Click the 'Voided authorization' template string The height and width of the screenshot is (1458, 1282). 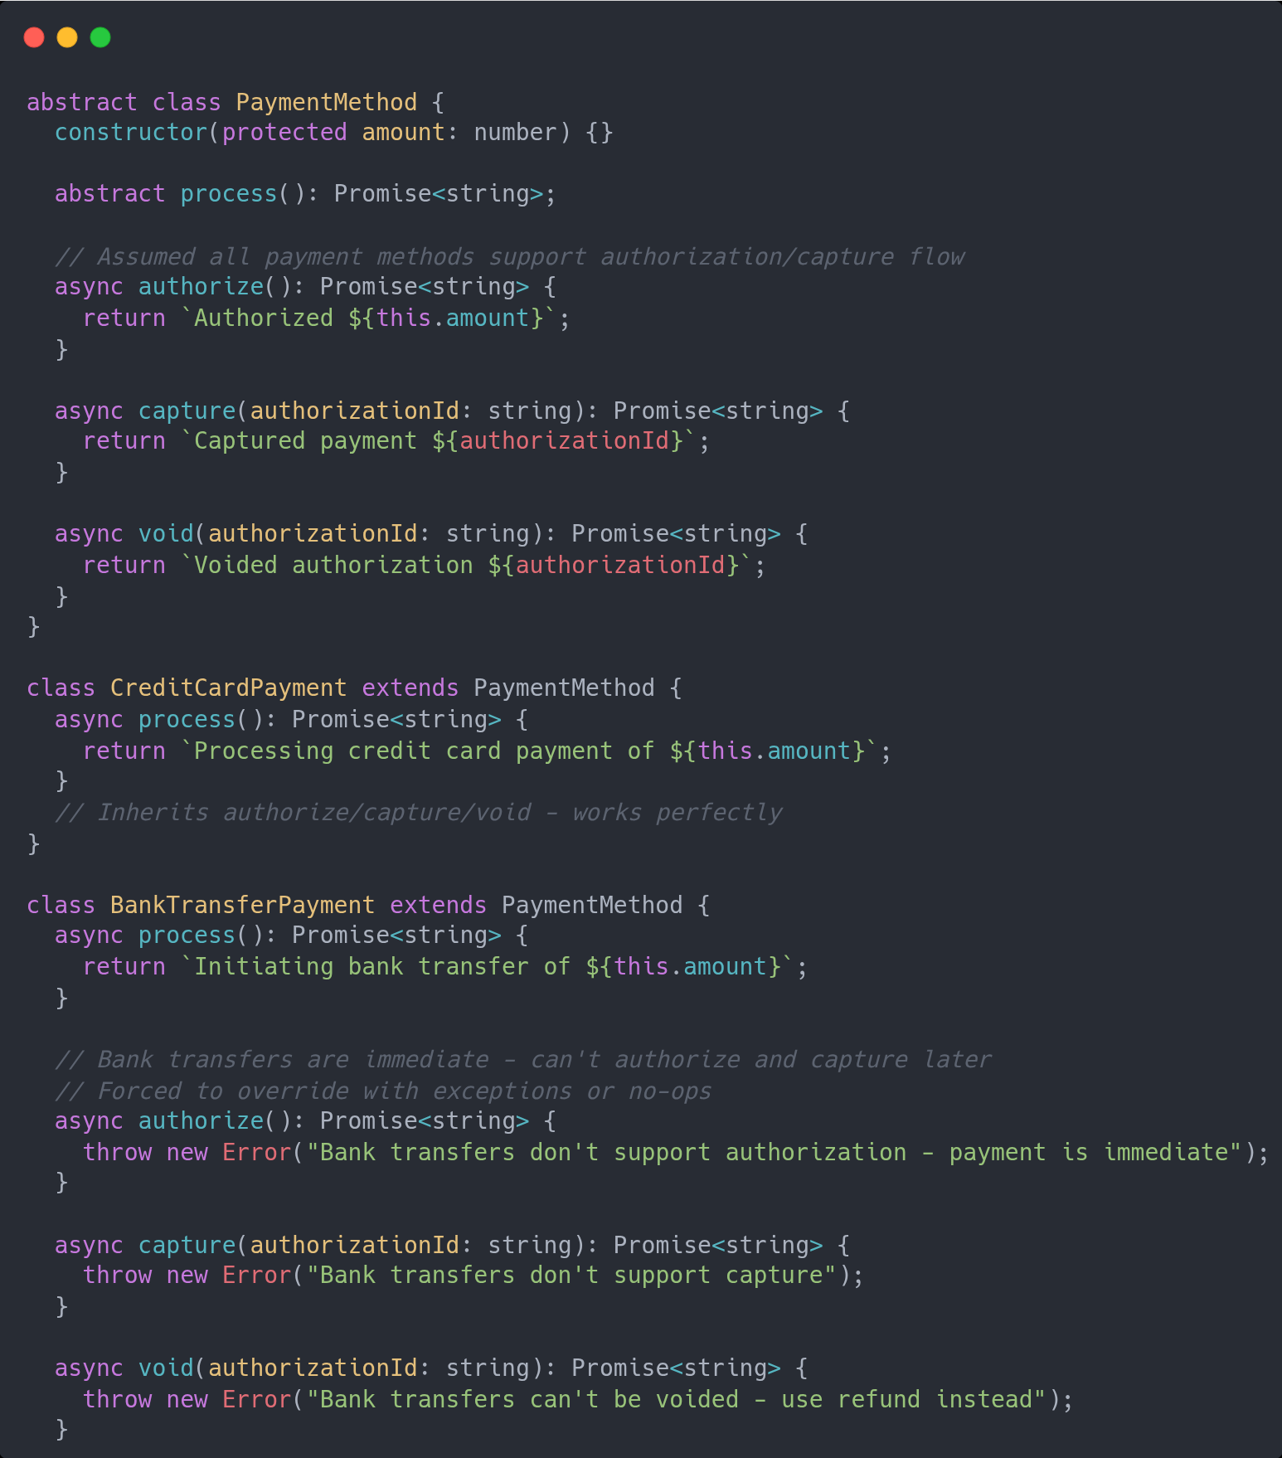click(x=467, y=566)
